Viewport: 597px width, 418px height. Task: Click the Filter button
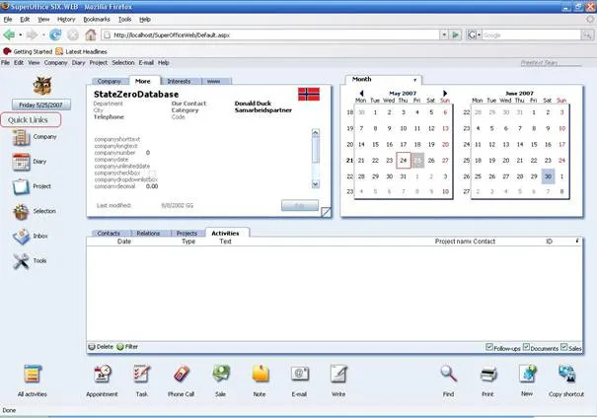coord(127,346)
